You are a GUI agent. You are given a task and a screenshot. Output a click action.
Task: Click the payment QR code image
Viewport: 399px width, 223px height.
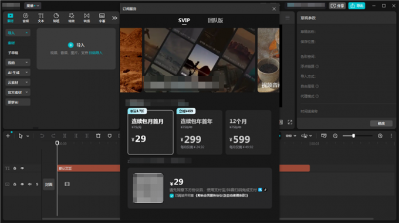[148, 188]
